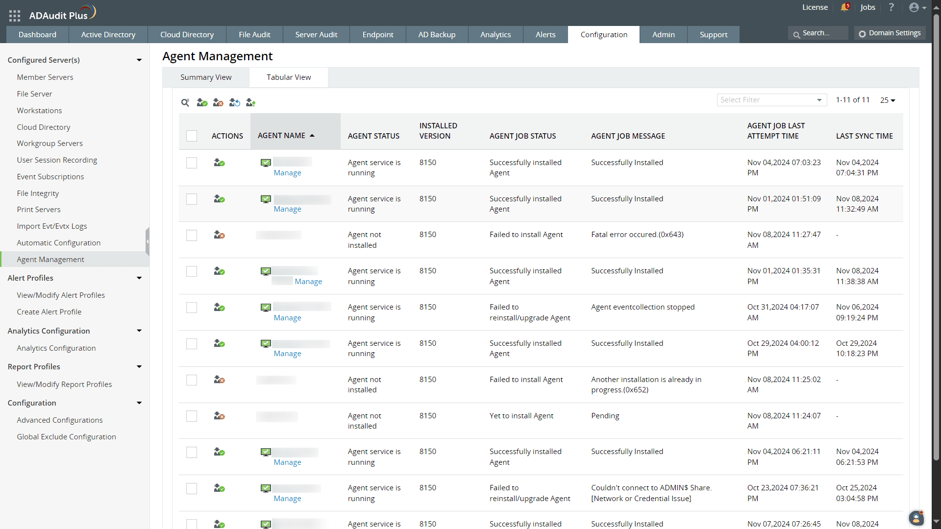Image resolution: width=941 pixels, height=529 pixels.
Task: Open the notifications bell icon
Action: pos(844,7)
